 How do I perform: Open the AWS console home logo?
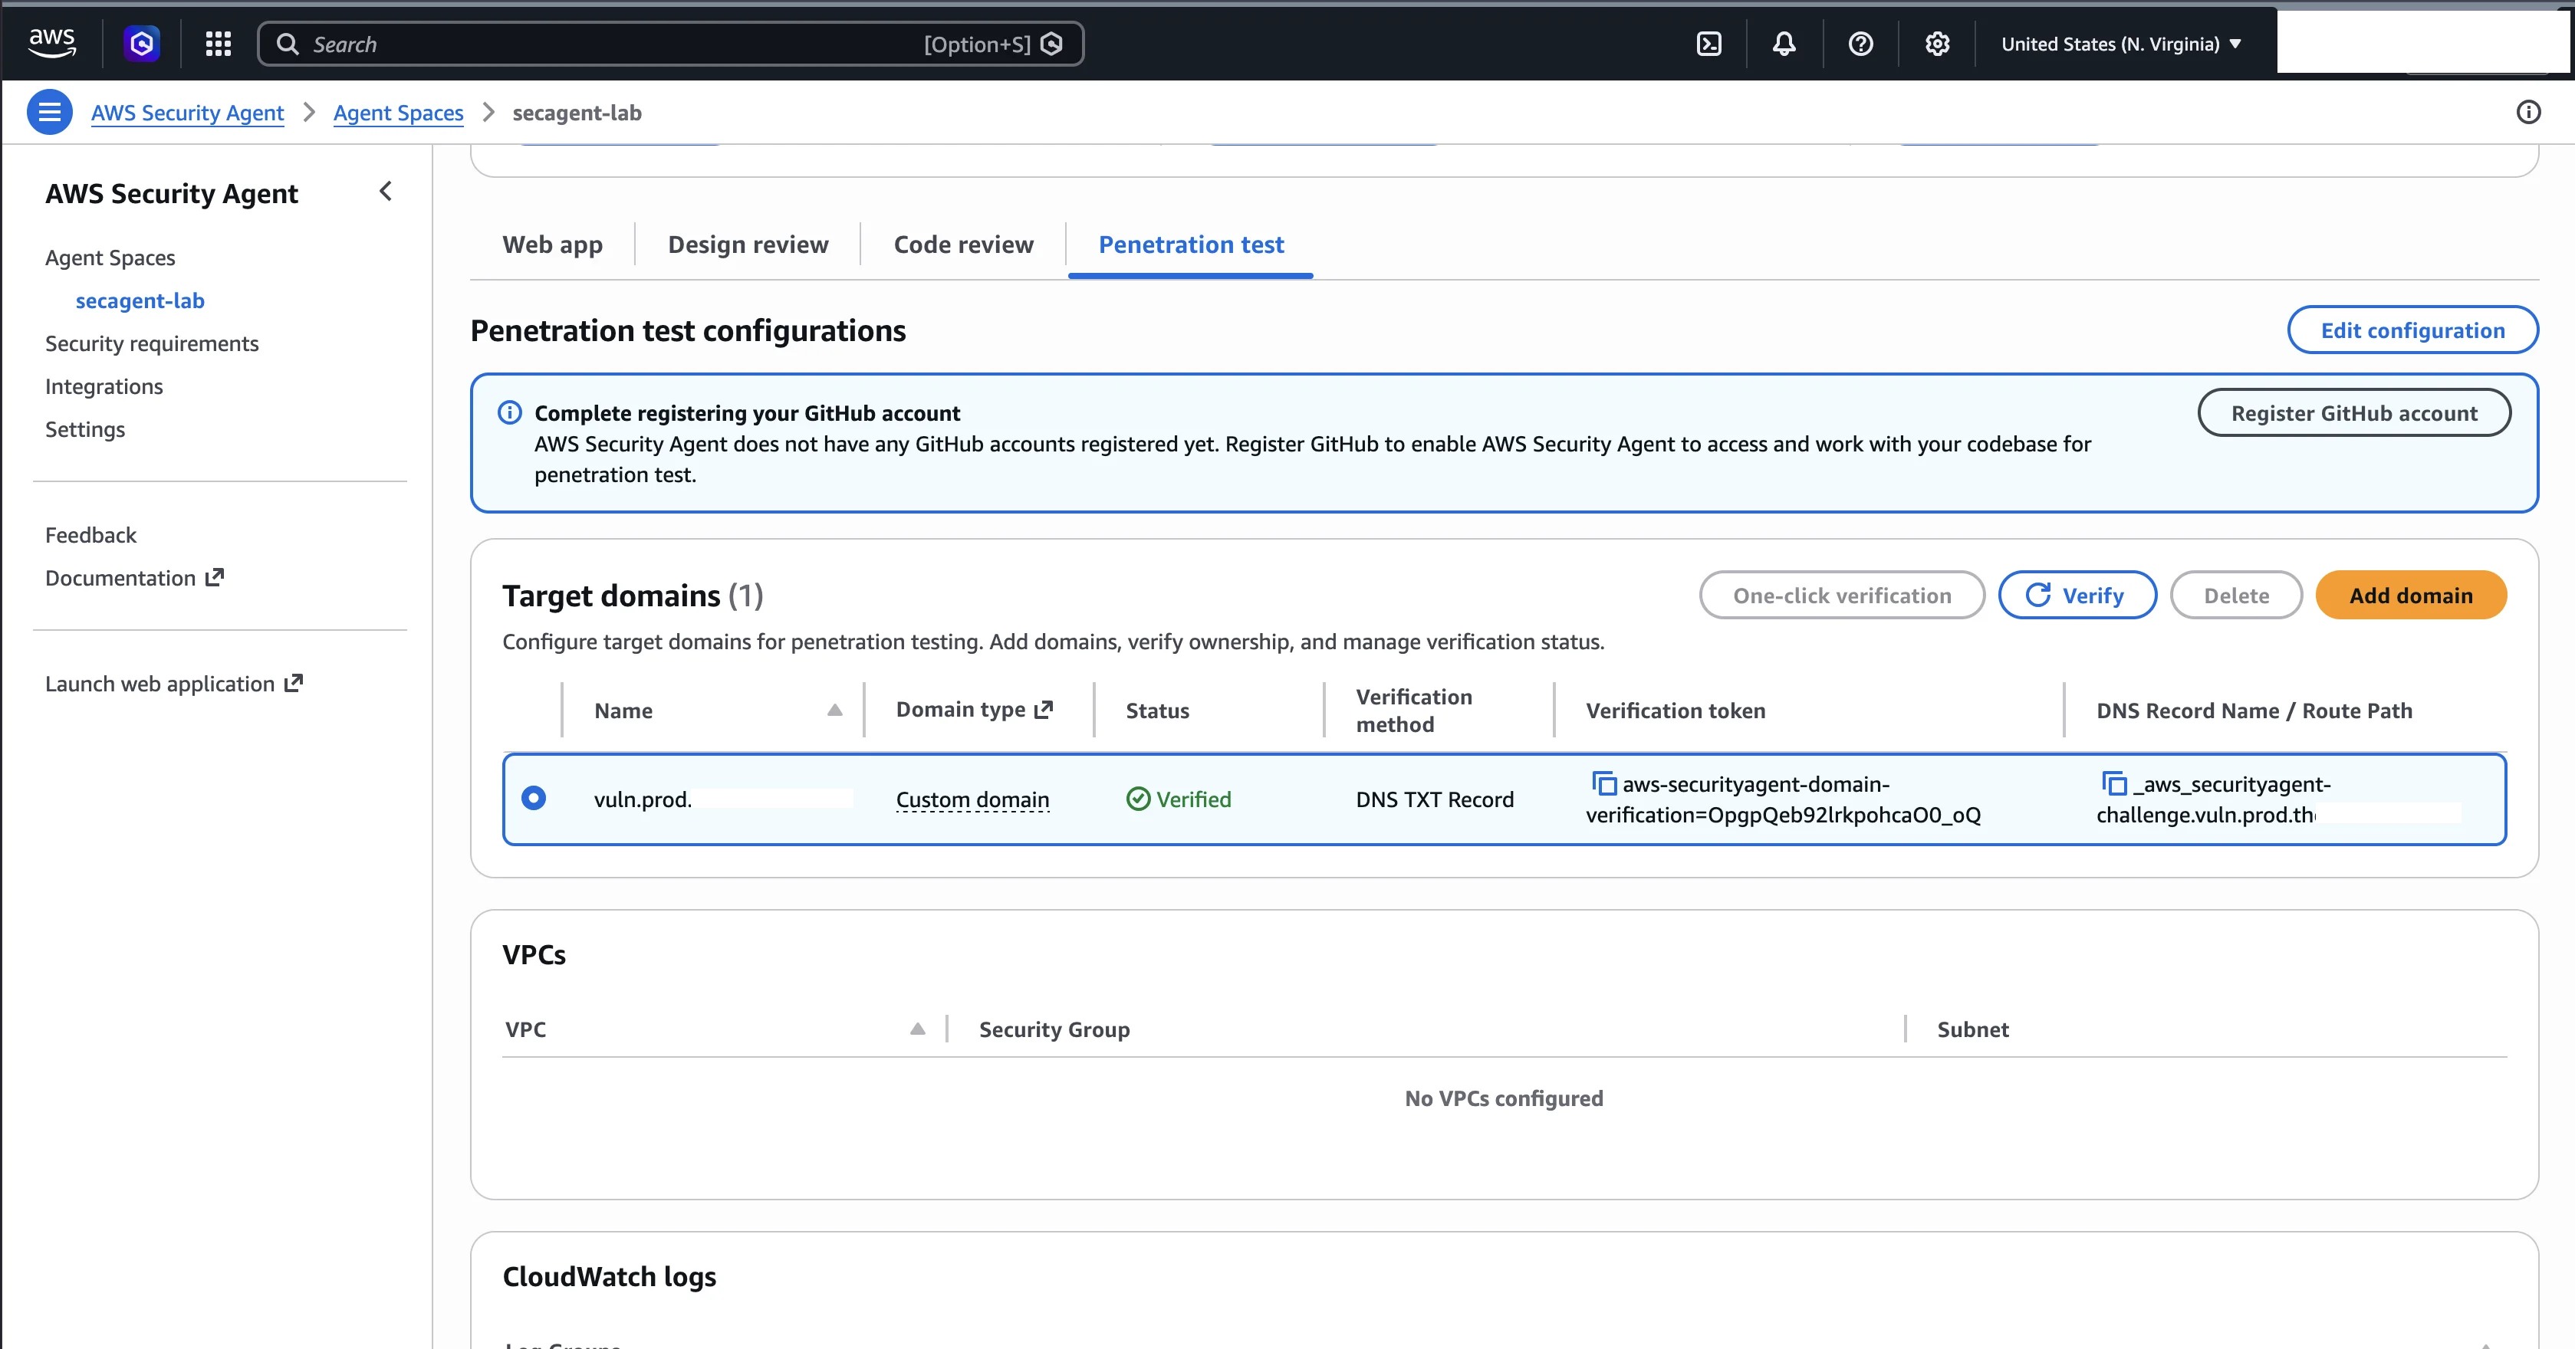[x=51, y=43]
